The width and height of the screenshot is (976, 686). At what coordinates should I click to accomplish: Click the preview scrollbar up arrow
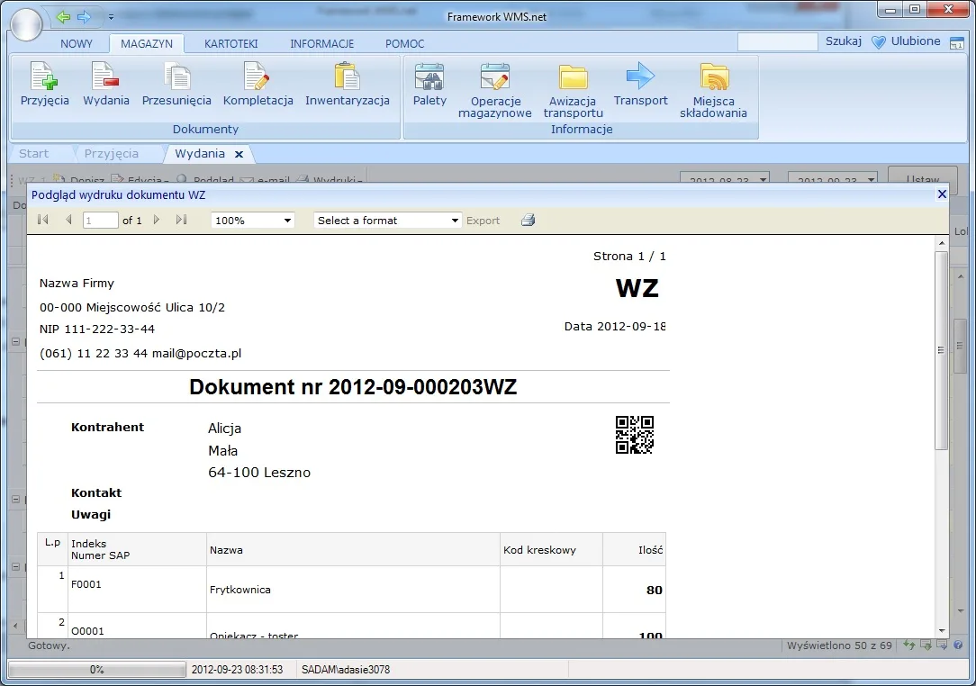pyautogui.click(x=941, y=243)
